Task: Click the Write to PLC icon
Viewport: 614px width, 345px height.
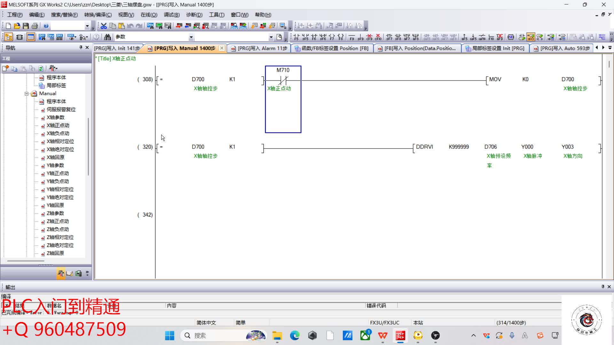Action: pyautogui.click(x=179, y=26)
